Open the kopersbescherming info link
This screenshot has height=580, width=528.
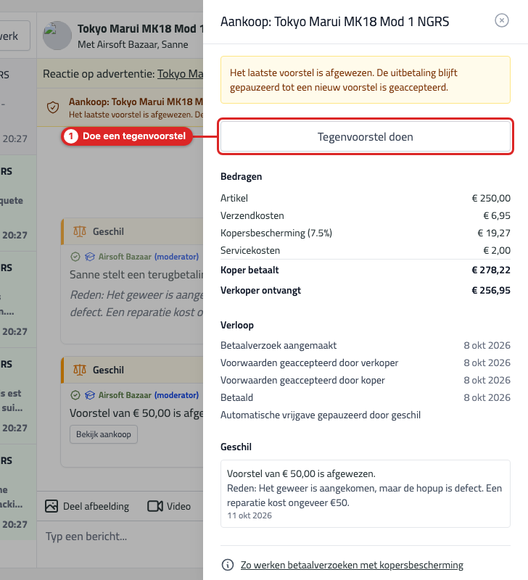352,565
